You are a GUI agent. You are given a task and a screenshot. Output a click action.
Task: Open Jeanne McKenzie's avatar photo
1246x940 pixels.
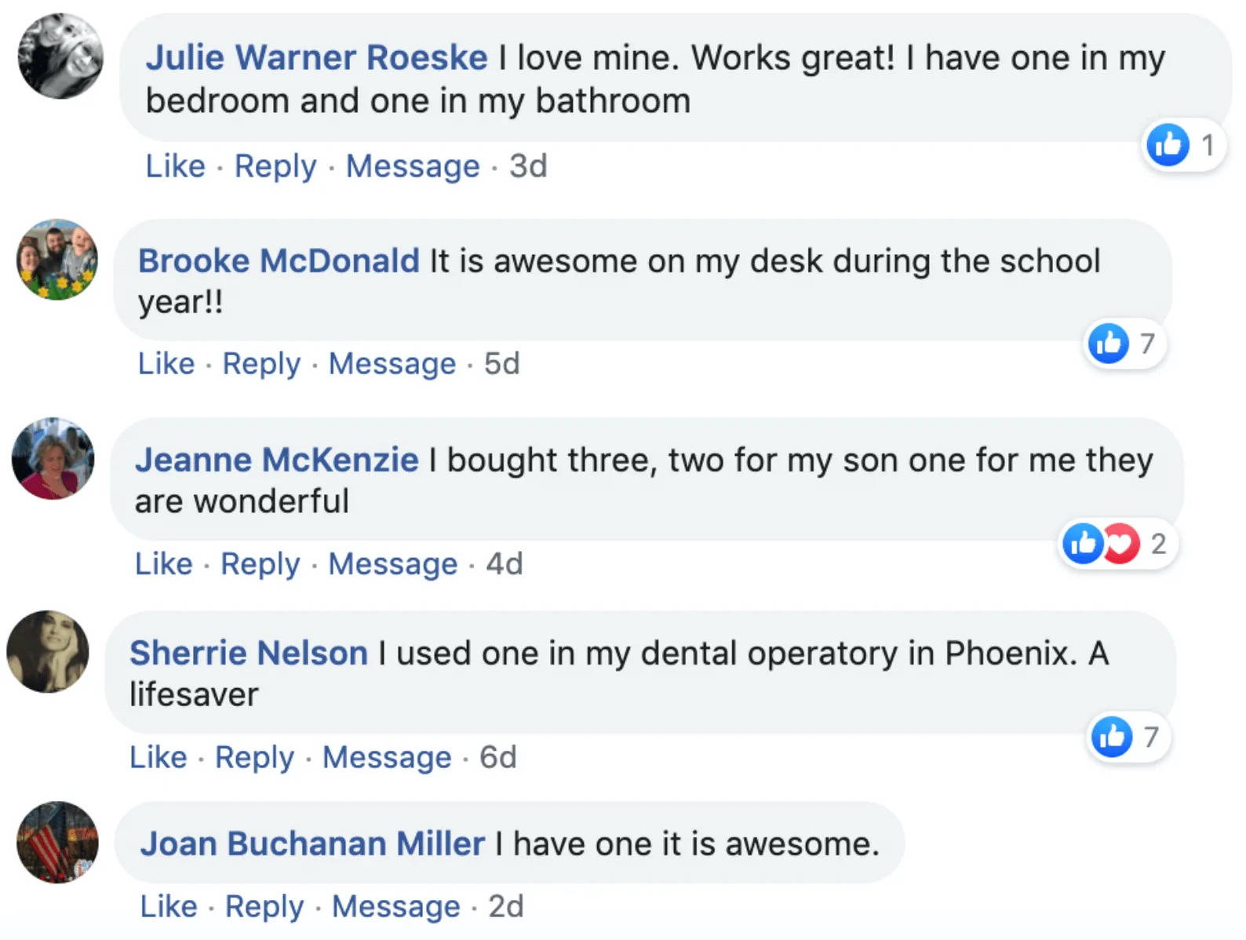coord(53,458)
